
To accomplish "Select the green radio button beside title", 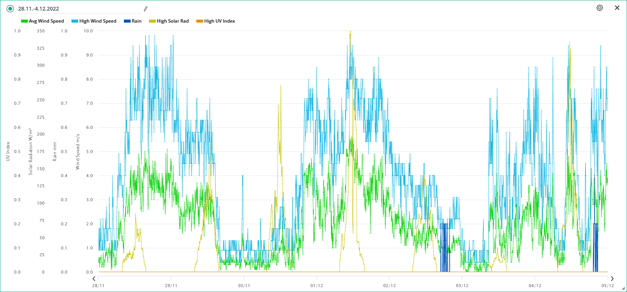I will 10,9.
